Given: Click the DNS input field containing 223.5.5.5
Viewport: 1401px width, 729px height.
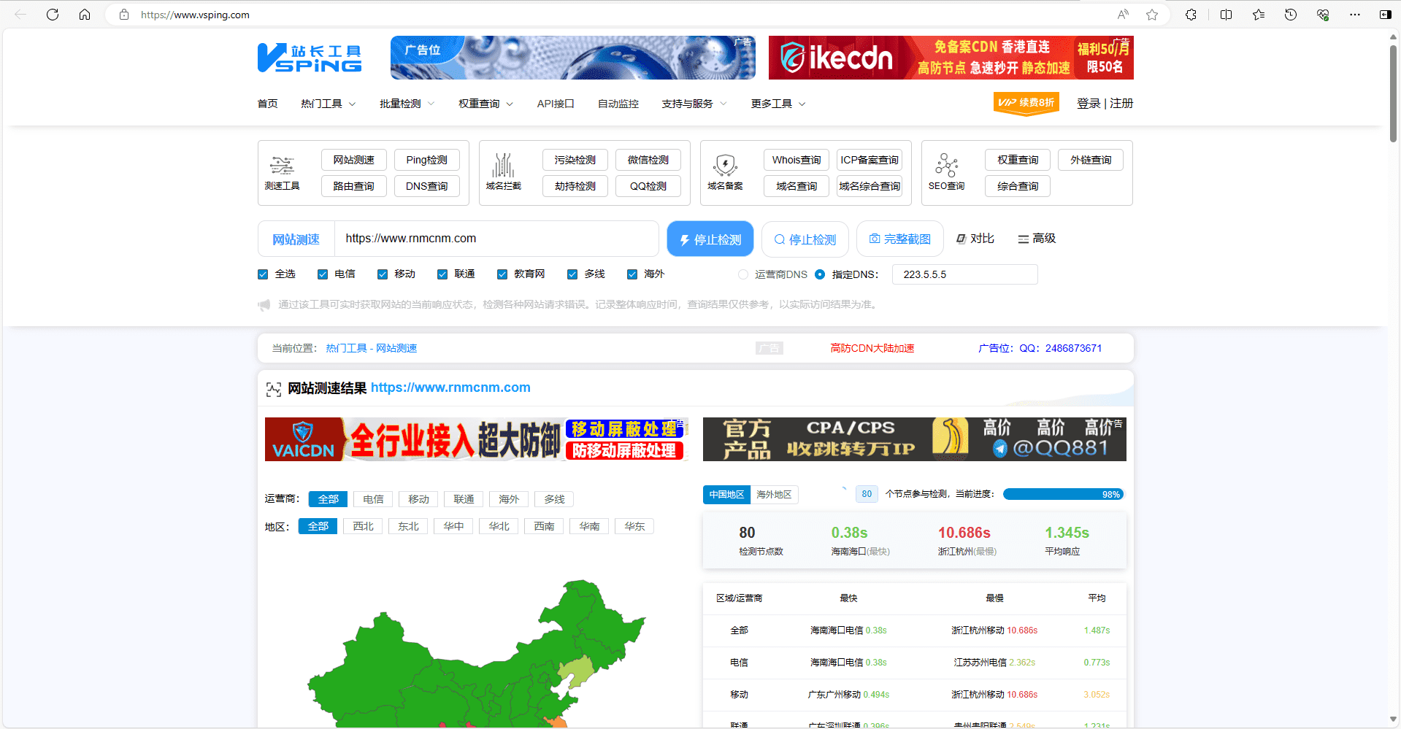Looking at the screenshot, I should pyautogui.click(x=964, y=274).
